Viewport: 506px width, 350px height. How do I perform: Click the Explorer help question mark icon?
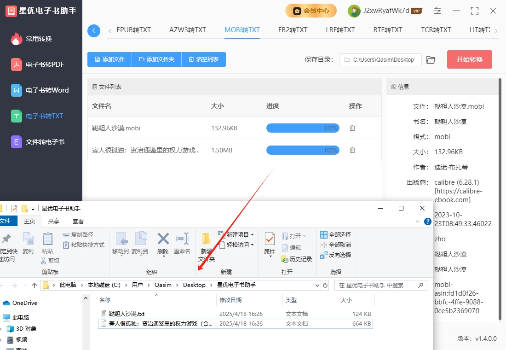pos(428,222)
